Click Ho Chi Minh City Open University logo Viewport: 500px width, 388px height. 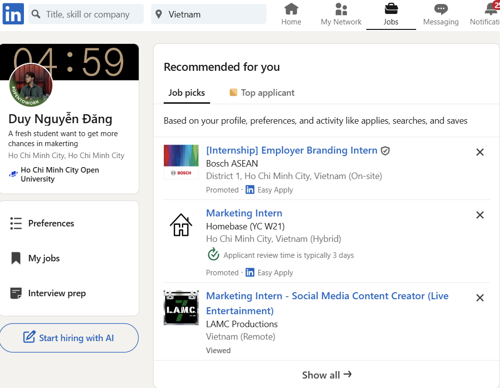pyautogui.click(x=13, y=174)
